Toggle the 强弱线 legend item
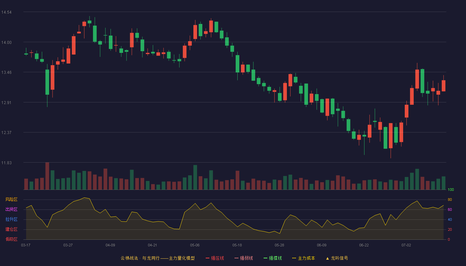The image size is (466, 266). tap(244, 258)
